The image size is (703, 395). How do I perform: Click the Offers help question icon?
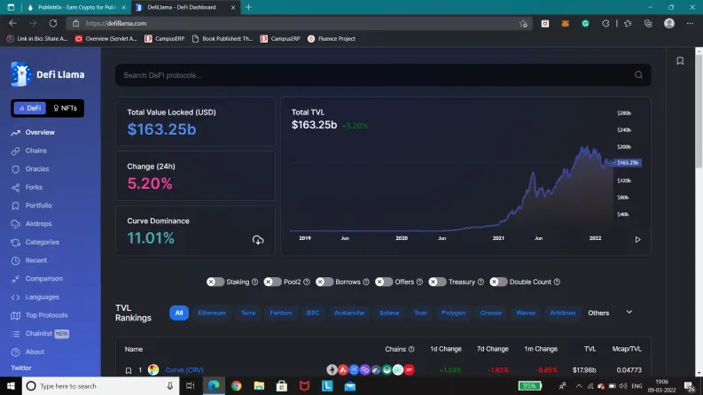coord(419,283)
